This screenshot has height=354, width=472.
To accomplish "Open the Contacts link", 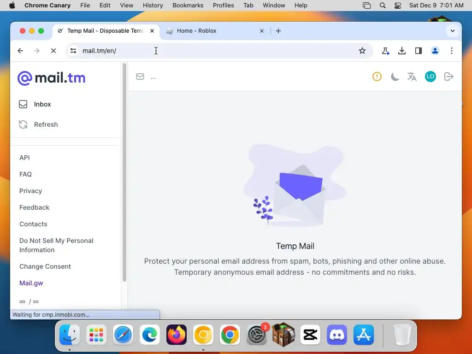I will tap(33, 224).
